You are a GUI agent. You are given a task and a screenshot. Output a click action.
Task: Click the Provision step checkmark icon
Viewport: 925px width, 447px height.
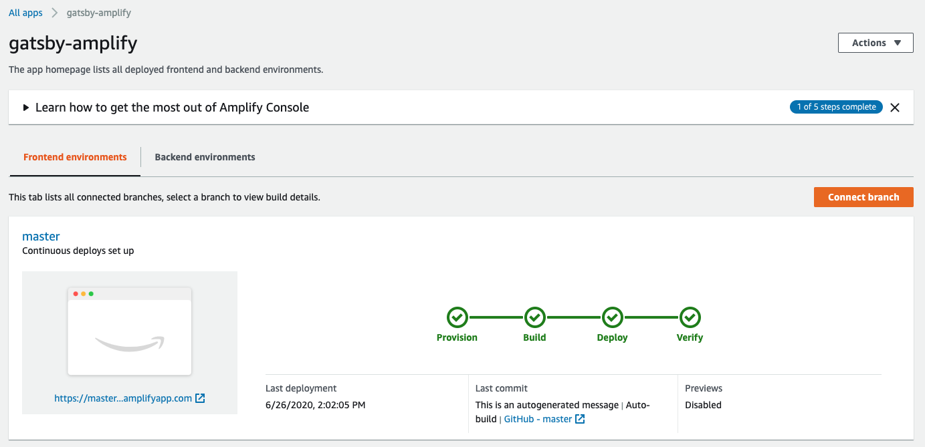[x=457, y=317]
